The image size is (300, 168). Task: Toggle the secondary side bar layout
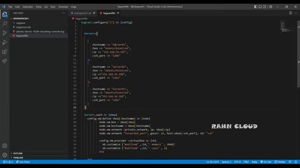click(x=264, y=7)
